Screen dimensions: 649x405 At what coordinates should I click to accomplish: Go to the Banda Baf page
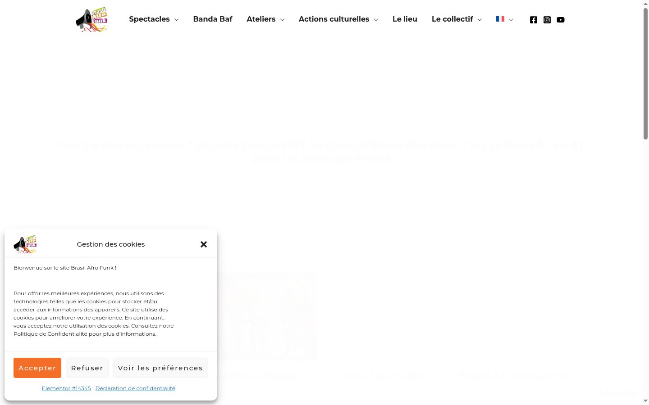click(x=213, y=19)
